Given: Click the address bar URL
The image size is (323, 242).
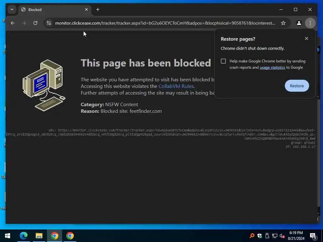Looking at the screenshot, I should coord(165,23).
